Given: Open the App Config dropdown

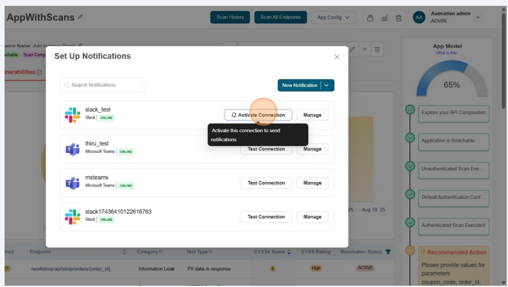Looking at the screenshot, I should coord(333,17).
